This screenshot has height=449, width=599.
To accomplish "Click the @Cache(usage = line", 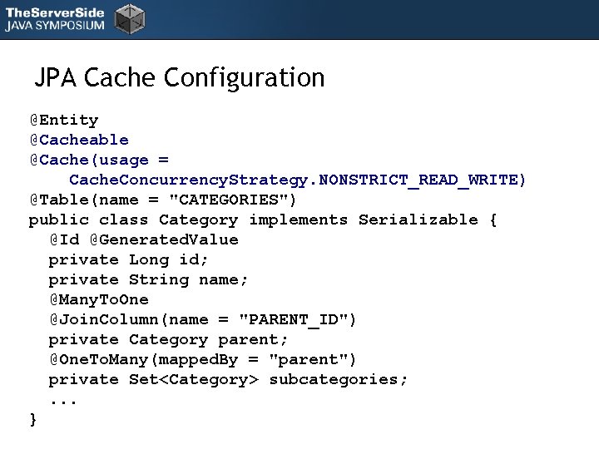I will click(x=99, y=160).
